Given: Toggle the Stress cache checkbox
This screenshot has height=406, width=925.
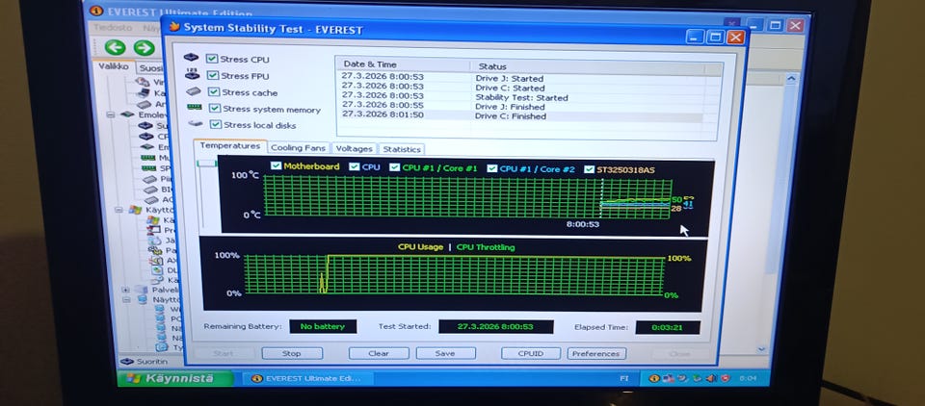Looking at the screenshot, I should pos(214,92).
